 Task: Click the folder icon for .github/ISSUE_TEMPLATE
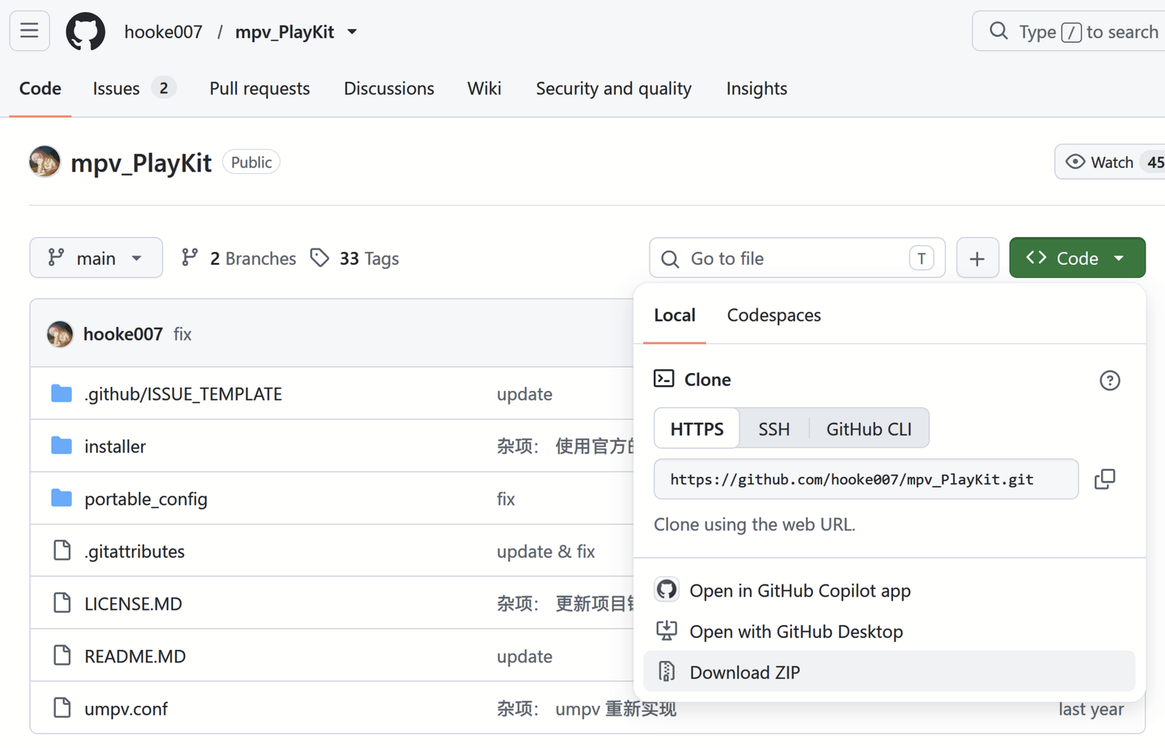(61, 393)
